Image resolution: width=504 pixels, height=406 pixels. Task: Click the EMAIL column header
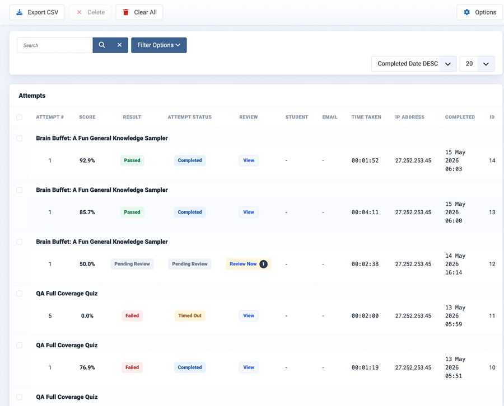tap(330, 117)
